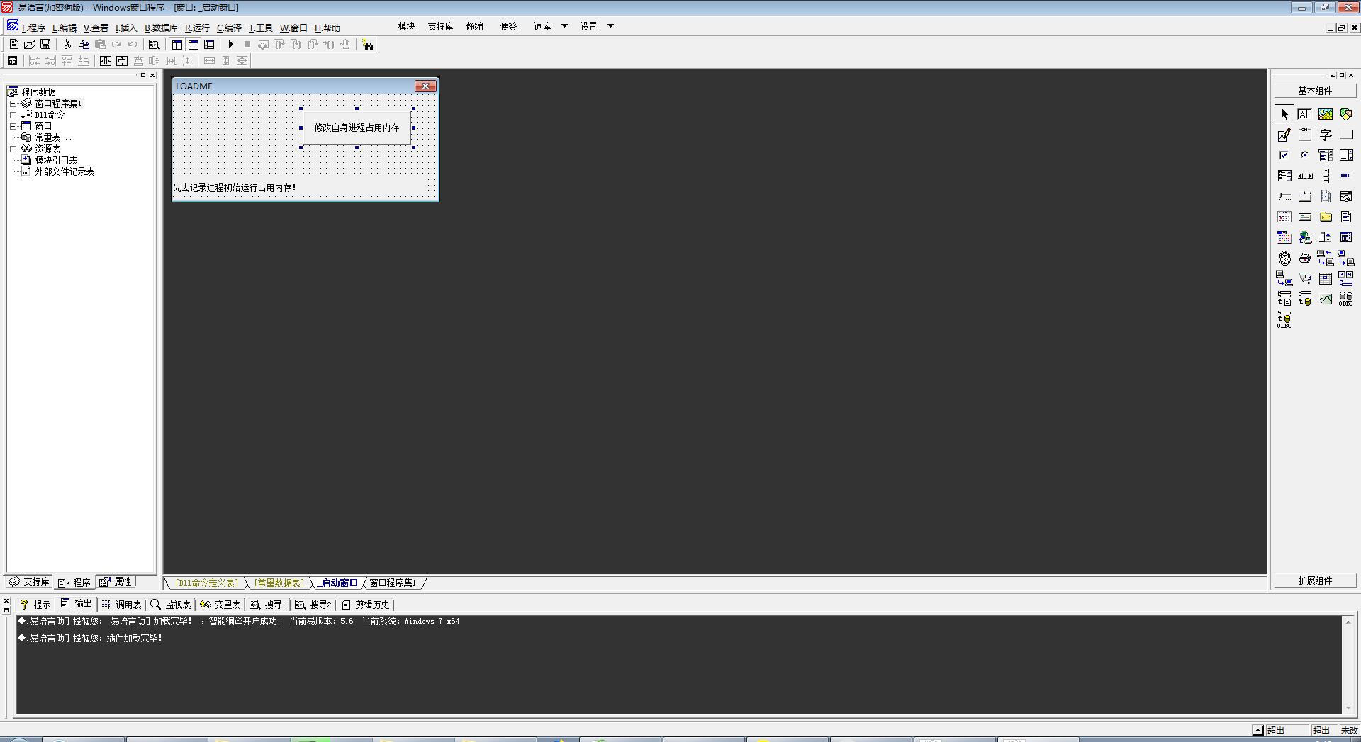Pick the group box component
The width and height of the screenshot is (1361, 742).
pos(1305,135)
